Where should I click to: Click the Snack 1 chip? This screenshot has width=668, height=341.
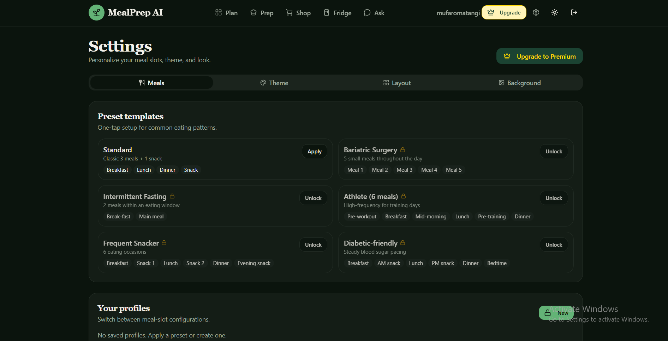click(x=146, y=263)
